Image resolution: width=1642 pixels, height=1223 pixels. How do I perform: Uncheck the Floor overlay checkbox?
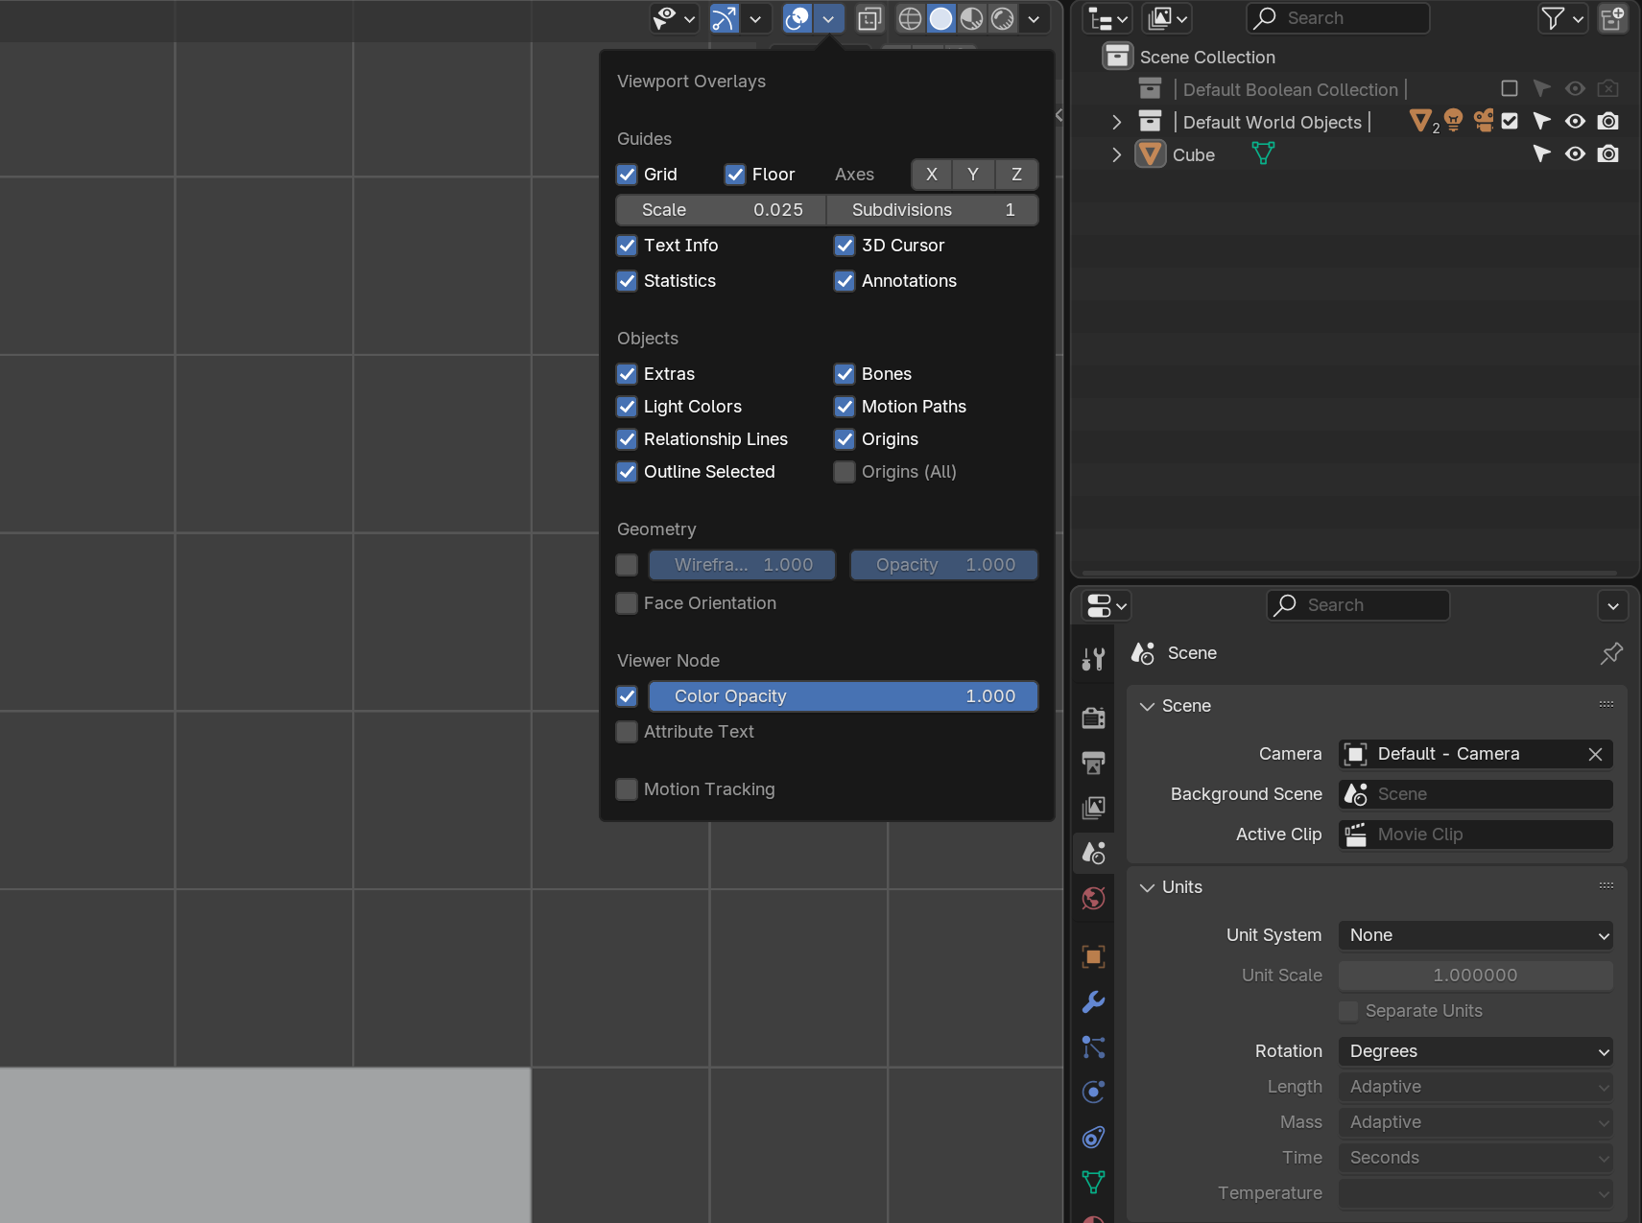point(735,175)
